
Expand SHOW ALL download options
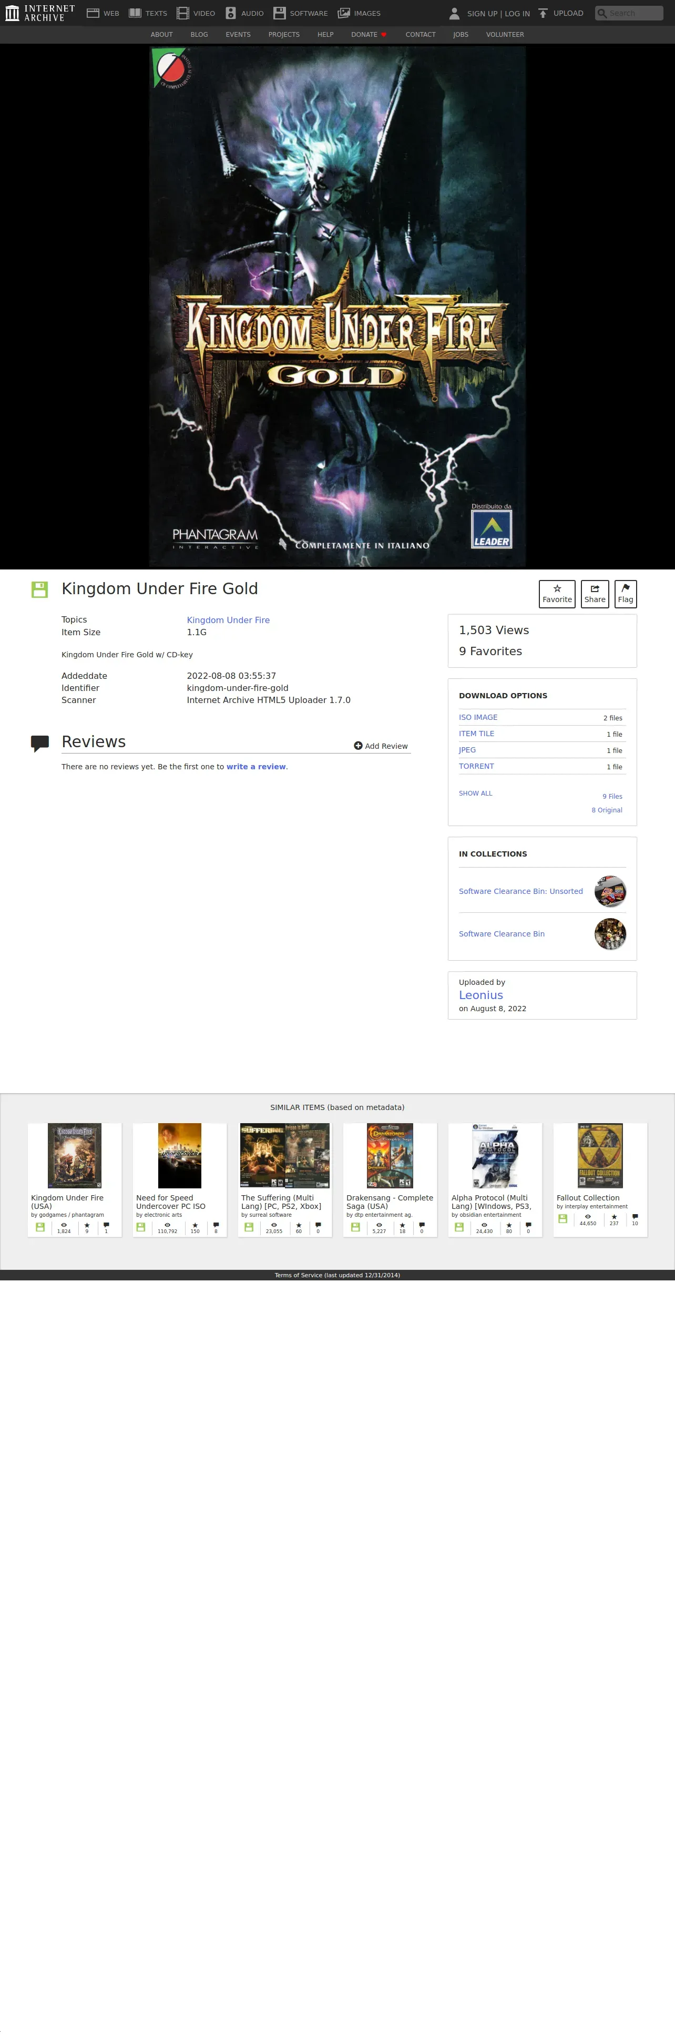pyautogui.click(x=476, y=793)
